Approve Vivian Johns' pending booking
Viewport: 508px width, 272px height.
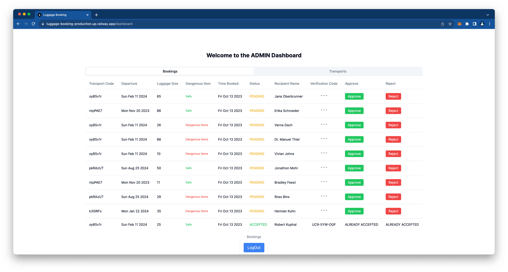click(x=354, y=154)
